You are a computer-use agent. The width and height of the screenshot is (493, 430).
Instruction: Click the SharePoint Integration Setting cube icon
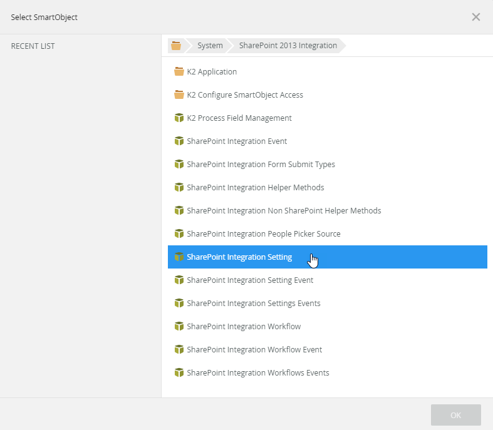tap(179, 257)
